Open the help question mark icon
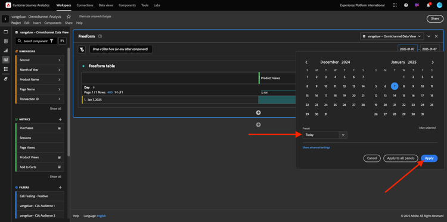Viewport: 447px width, 222px height. [x=406, y=5]
